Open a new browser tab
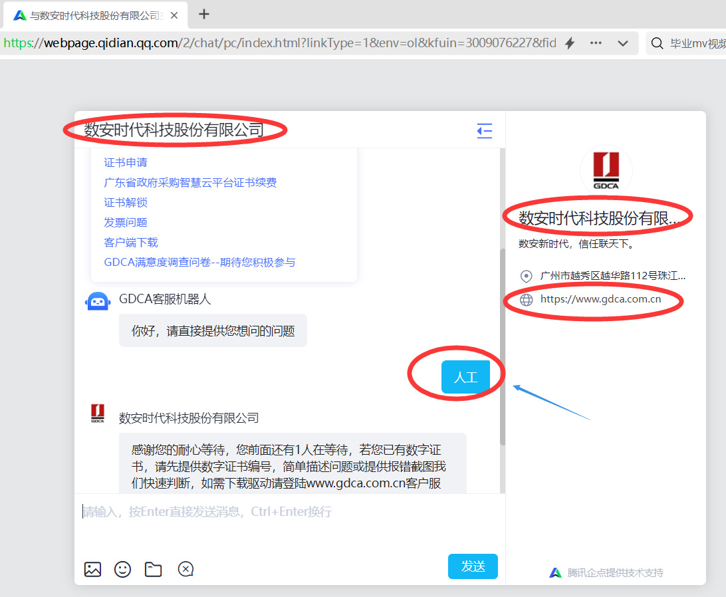726x597 pixels. [203, 15]
